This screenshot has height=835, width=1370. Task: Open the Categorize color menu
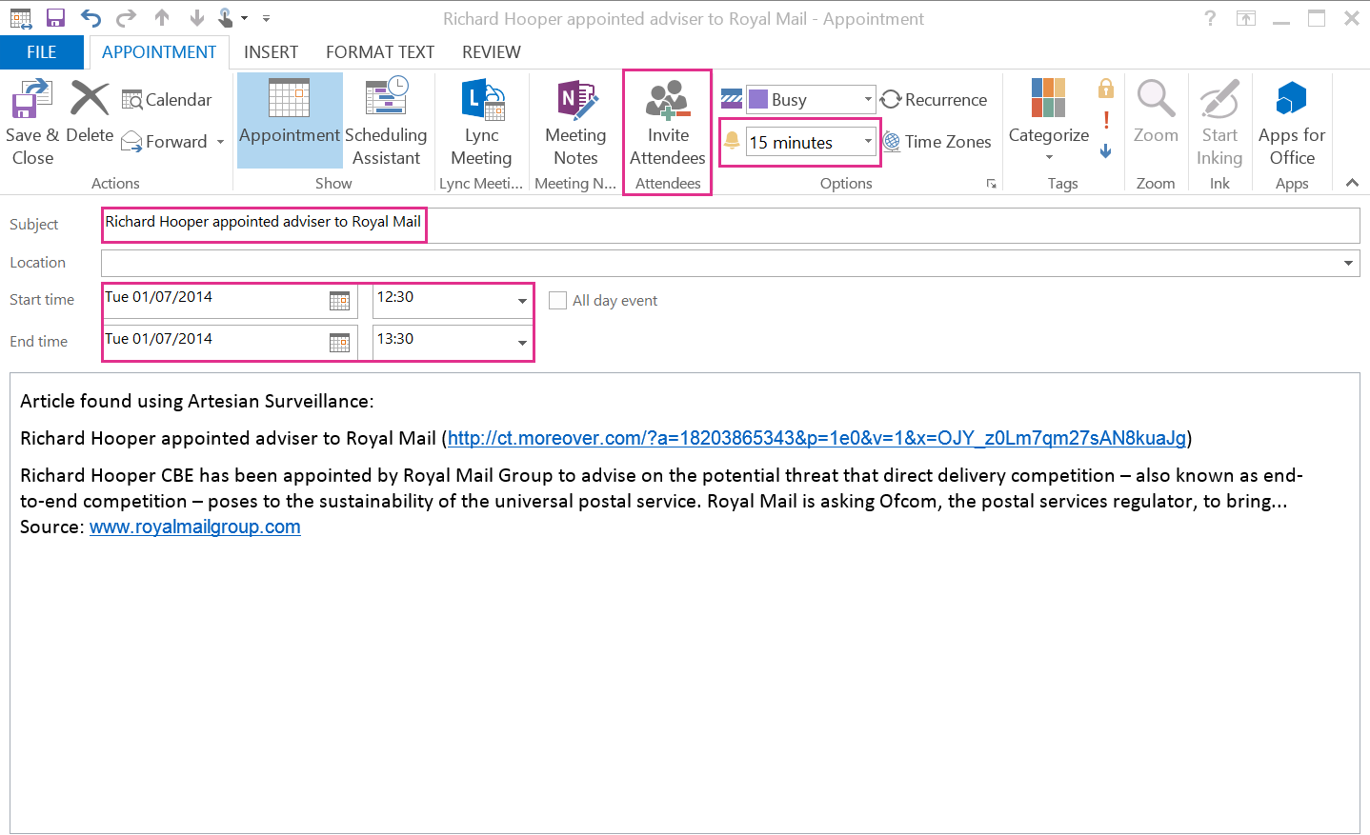[1048, 121]
